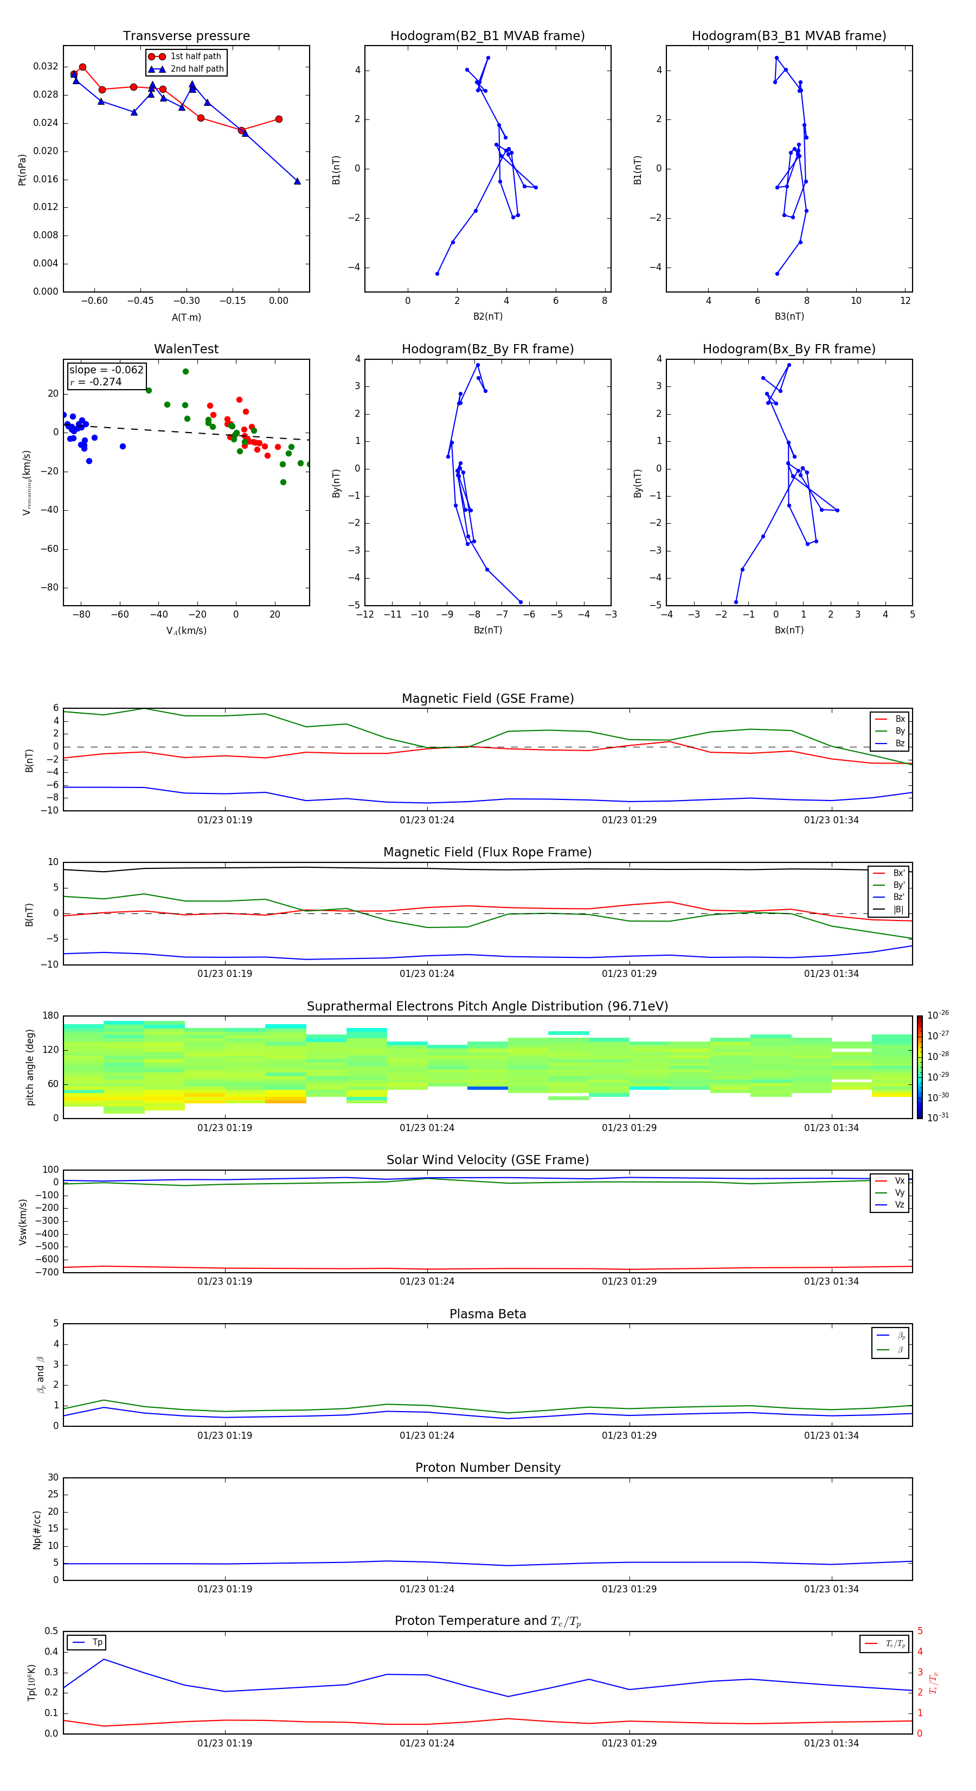Click the Proton Temperature and Te/Tp title
This screenshot has height=1791, width=976.
[487, 1621]
